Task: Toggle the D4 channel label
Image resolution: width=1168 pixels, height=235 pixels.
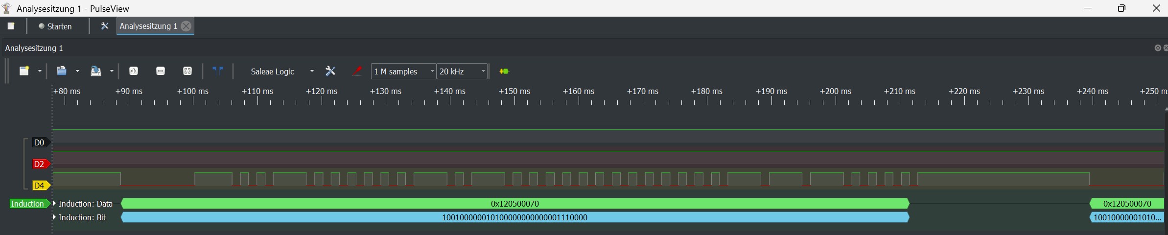Action: 39,186
